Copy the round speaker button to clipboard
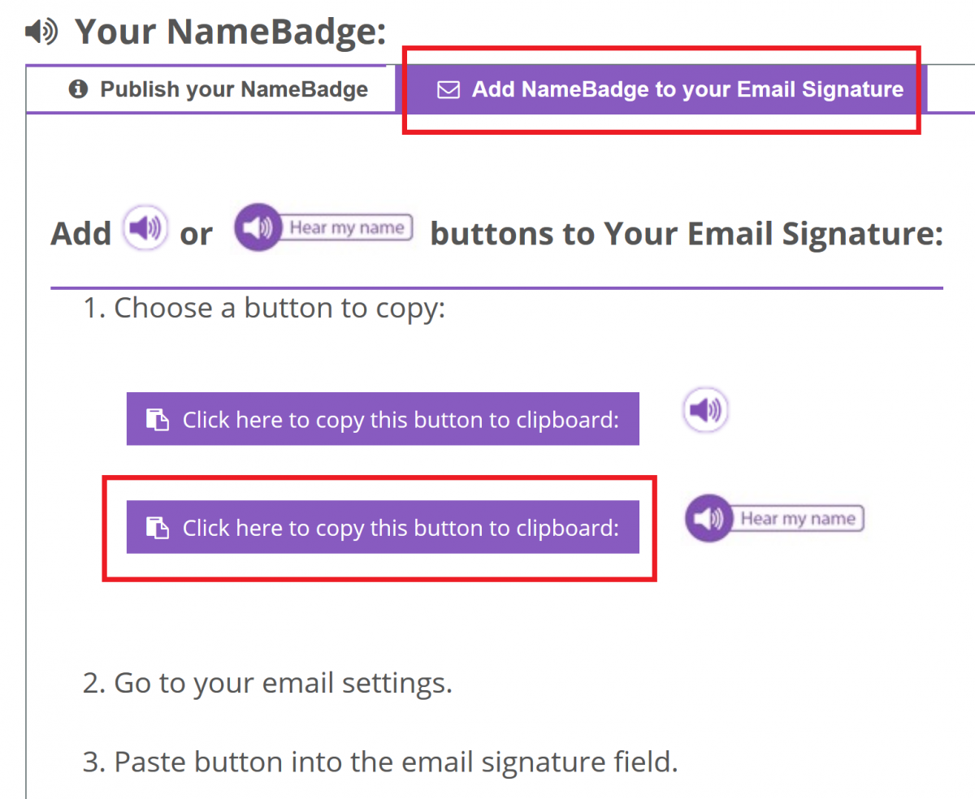975x799 pixels. click(x=383, y=419)
